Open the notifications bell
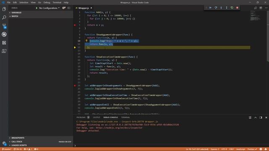 pos(266,149)
